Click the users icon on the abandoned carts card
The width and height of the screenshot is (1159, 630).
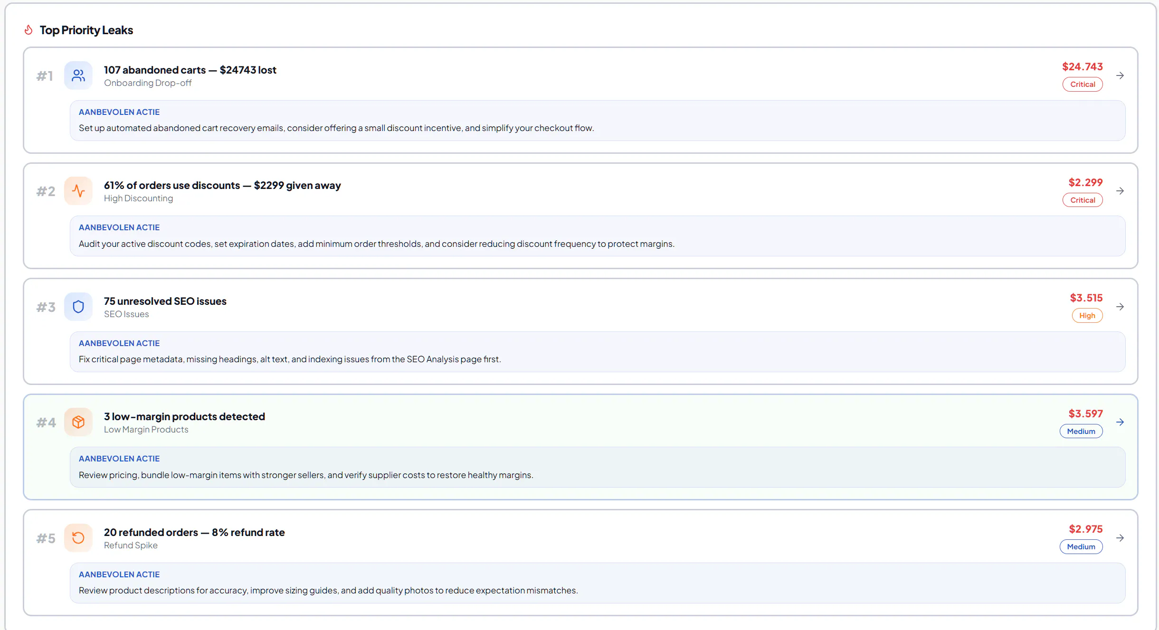78,75
